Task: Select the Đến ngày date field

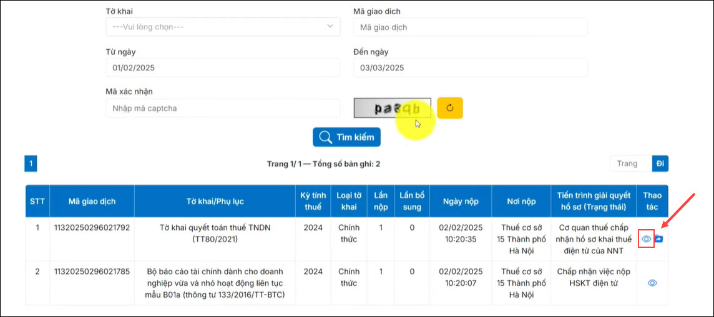Action: tap(471, 68)
